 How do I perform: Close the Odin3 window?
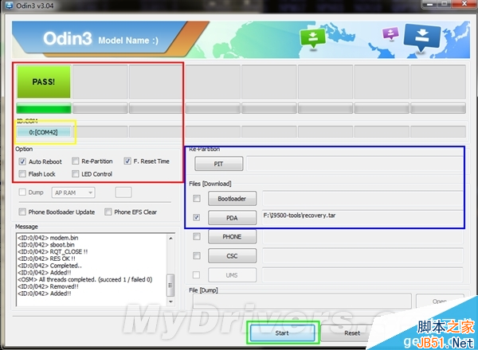point(464,4)
